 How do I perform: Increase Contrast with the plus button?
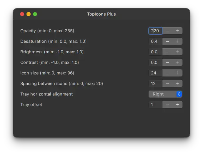177,62
